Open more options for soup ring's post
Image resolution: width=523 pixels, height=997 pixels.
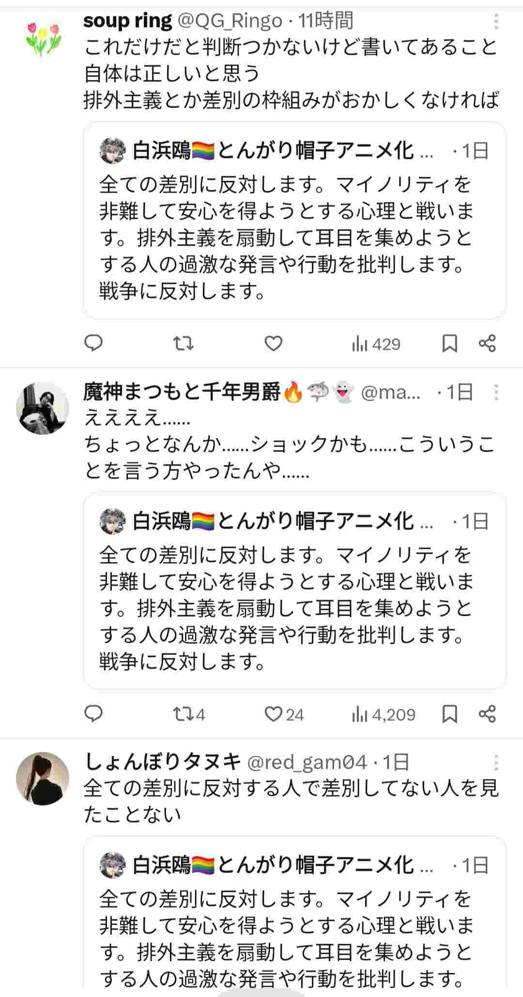tap(496, 22)
